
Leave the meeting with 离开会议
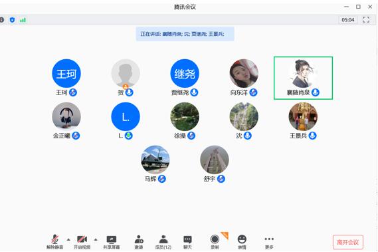pyautogui.click(x=348, y=242)
